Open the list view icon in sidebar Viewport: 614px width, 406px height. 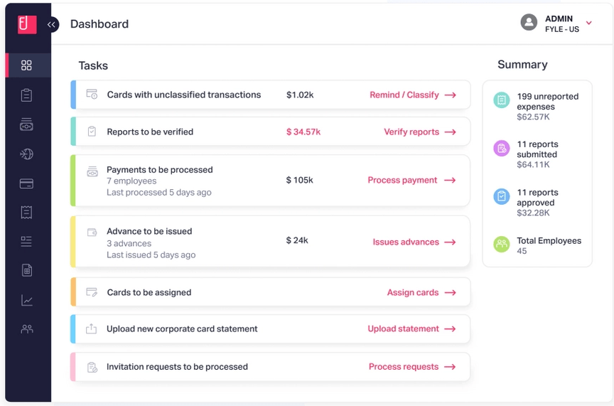[26, 242]
